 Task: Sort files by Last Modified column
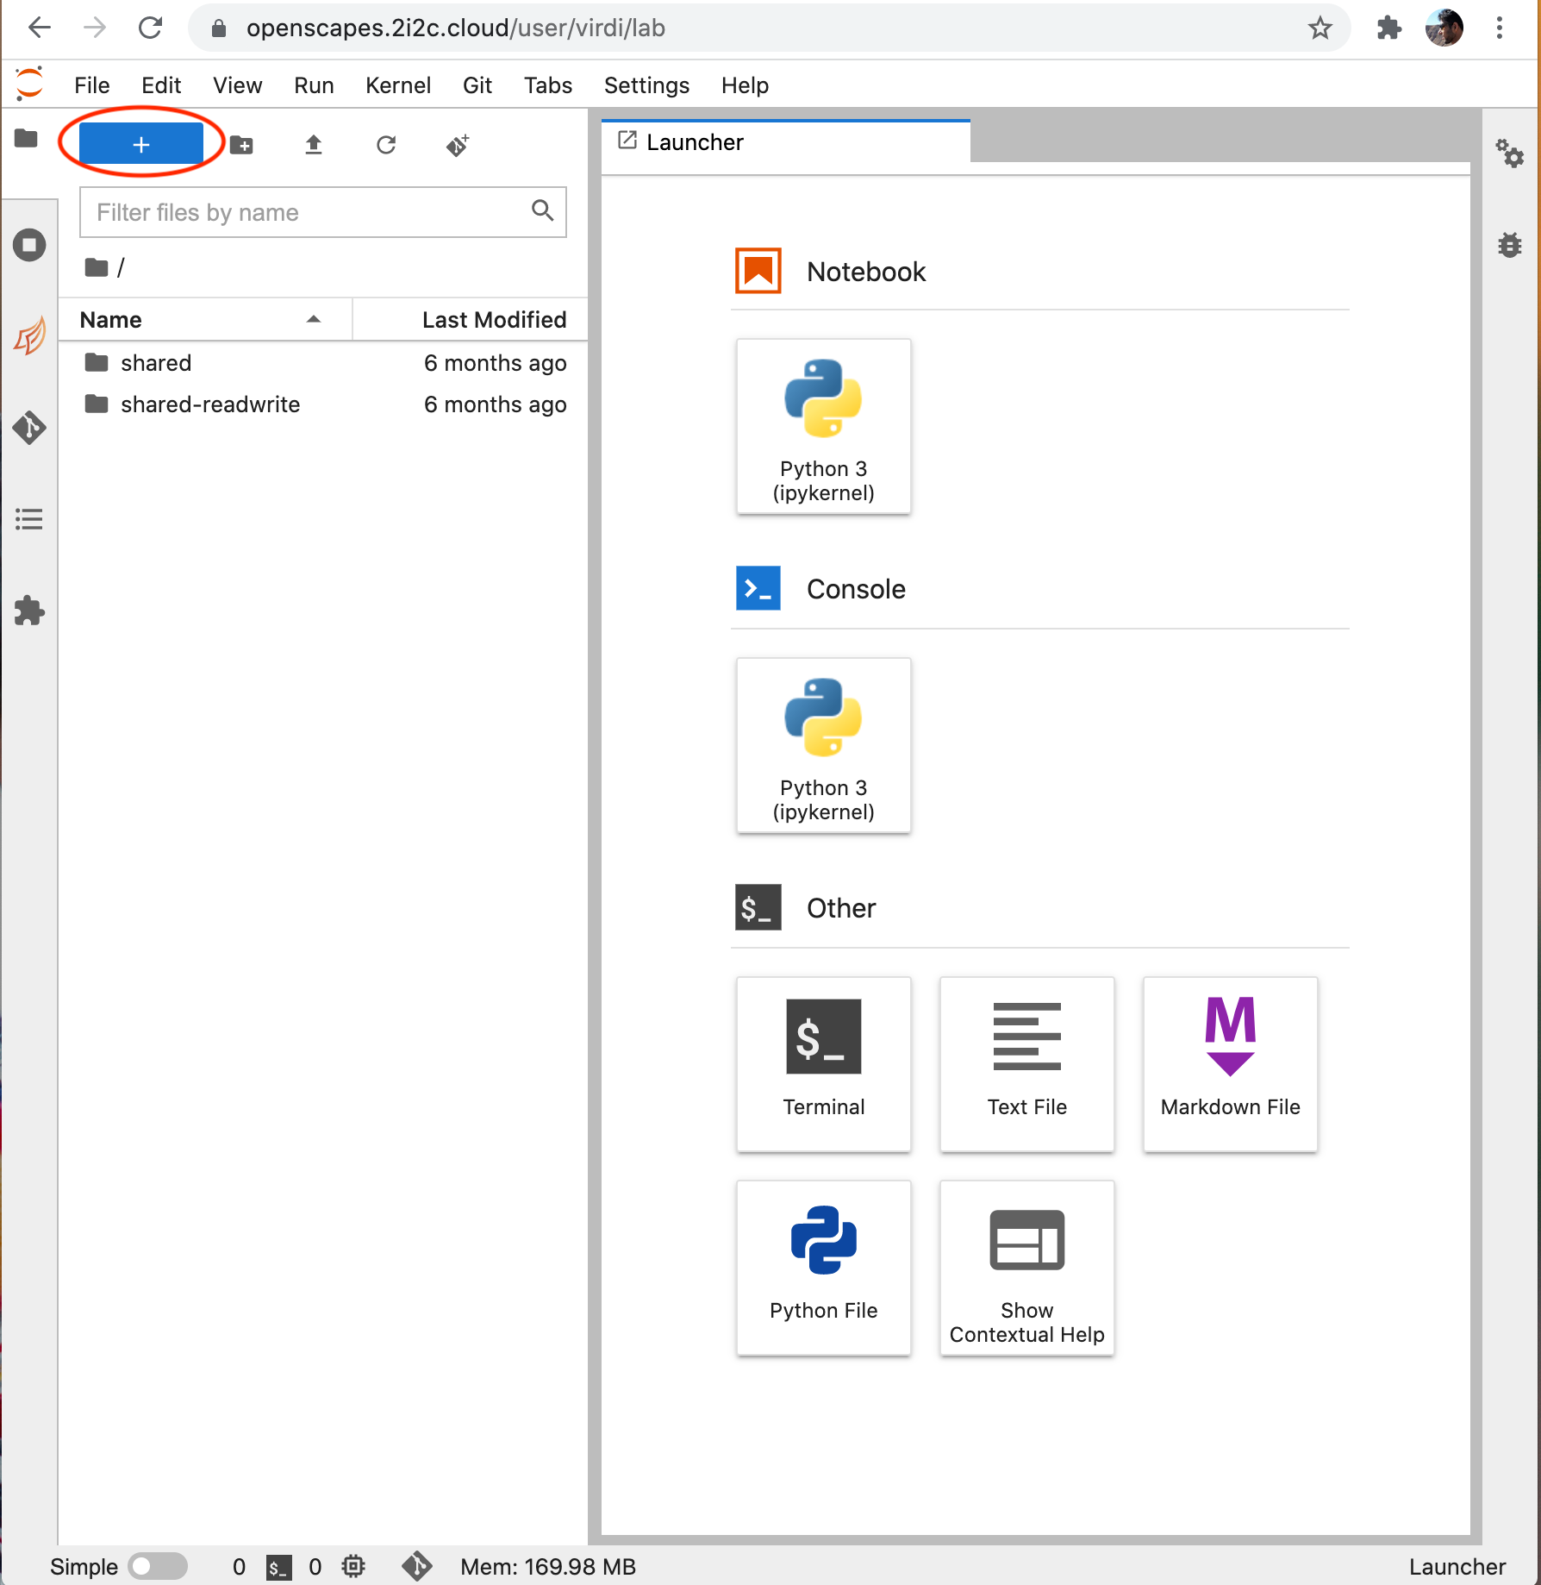click(x=493, y=320)
